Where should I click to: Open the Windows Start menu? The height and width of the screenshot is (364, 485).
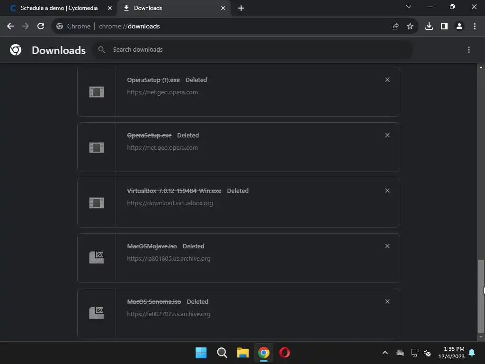pos(201,353)
